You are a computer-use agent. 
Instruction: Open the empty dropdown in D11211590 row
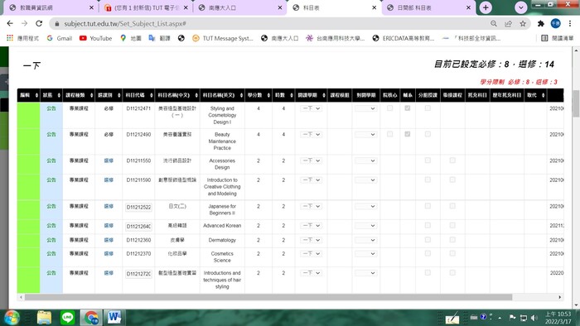coord(366,180)
